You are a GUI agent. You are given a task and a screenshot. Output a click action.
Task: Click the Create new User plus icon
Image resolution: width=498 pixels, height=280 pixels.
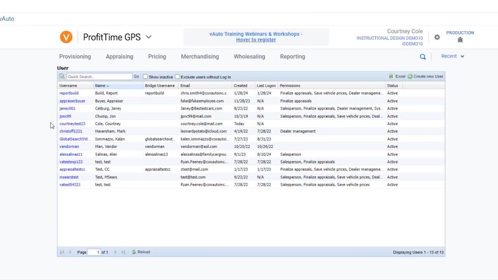coord(410,77)
